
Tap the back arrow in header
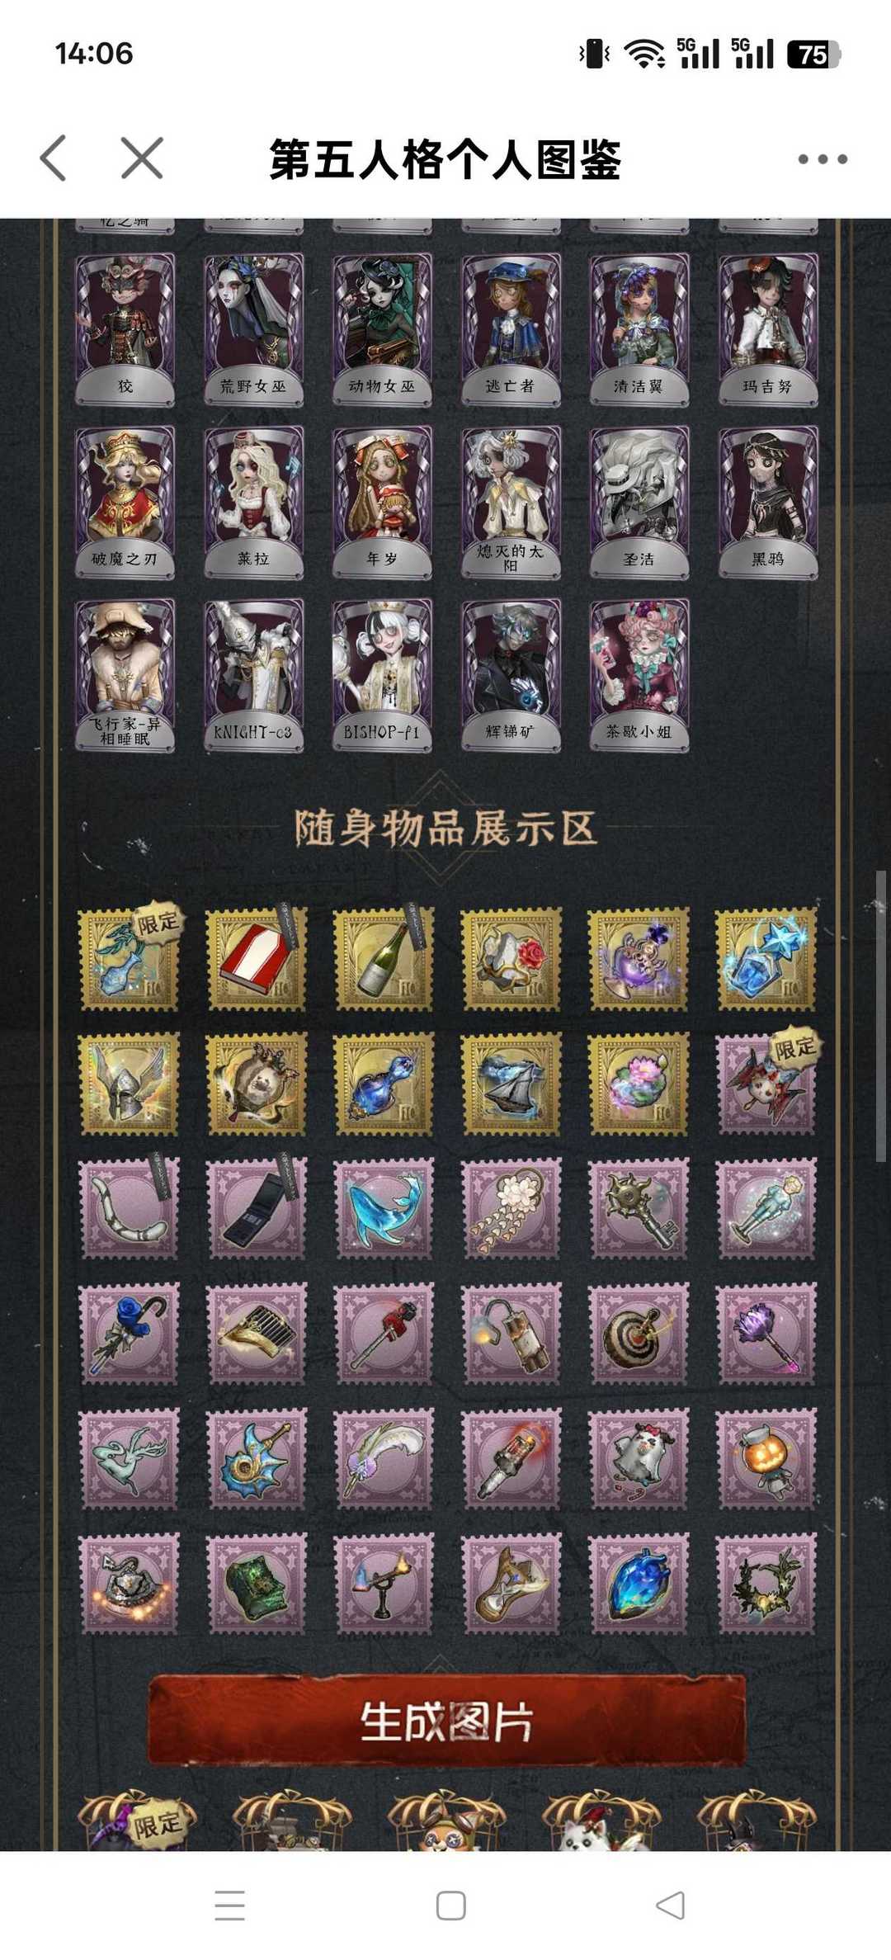(x=54, y=158)
